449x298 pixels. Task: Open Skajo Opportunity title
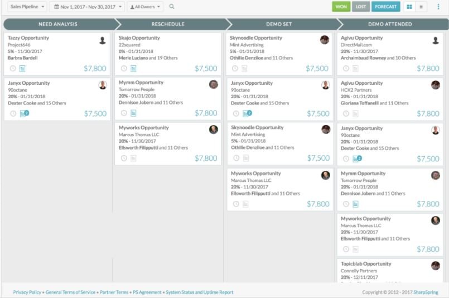139,38
